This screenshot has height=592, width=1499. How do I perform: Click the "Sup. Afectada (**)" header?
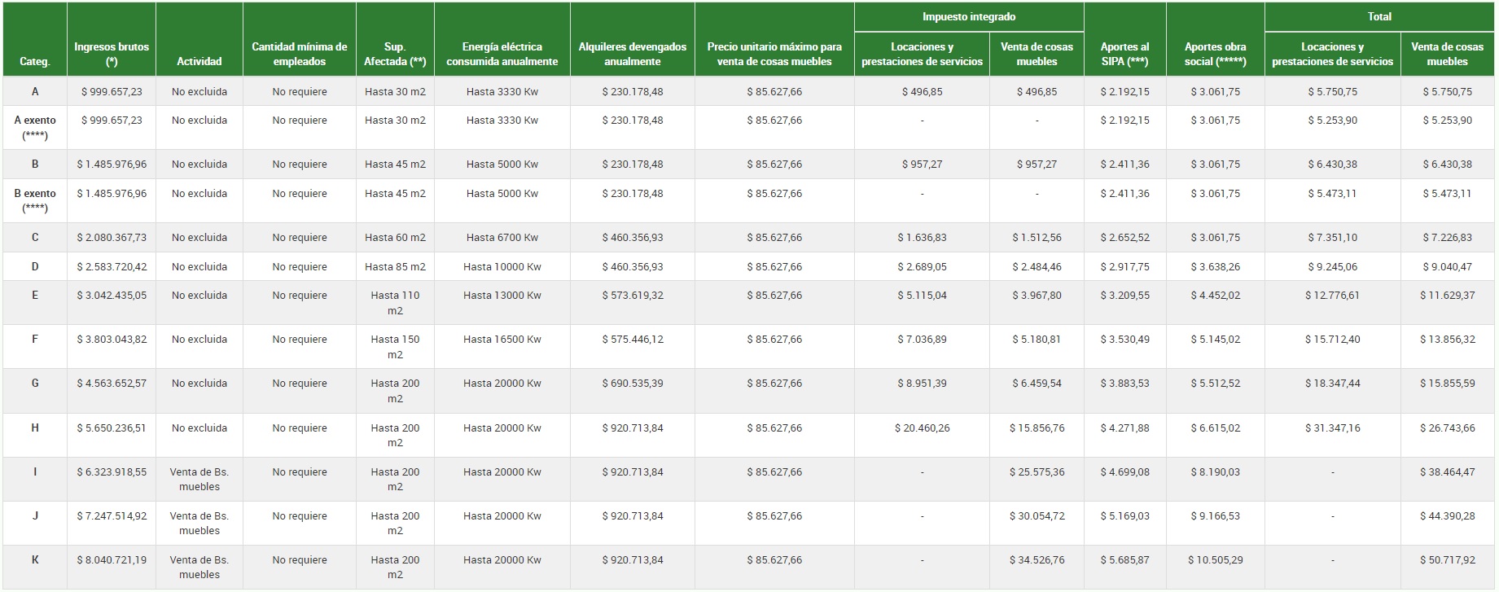pyautogui.click(x=395, y=54)
